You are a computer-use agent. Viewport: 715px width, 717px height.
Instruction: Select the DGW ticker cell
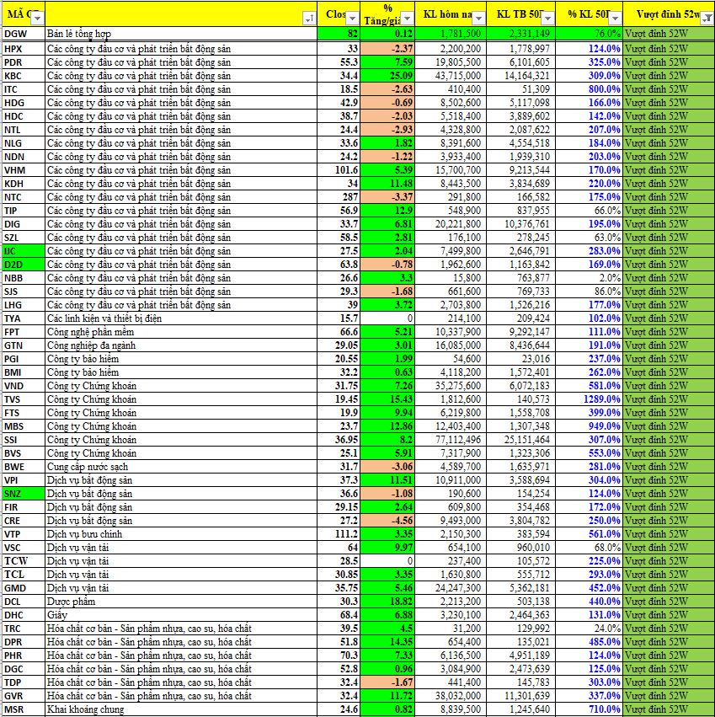tap(22, 34)
